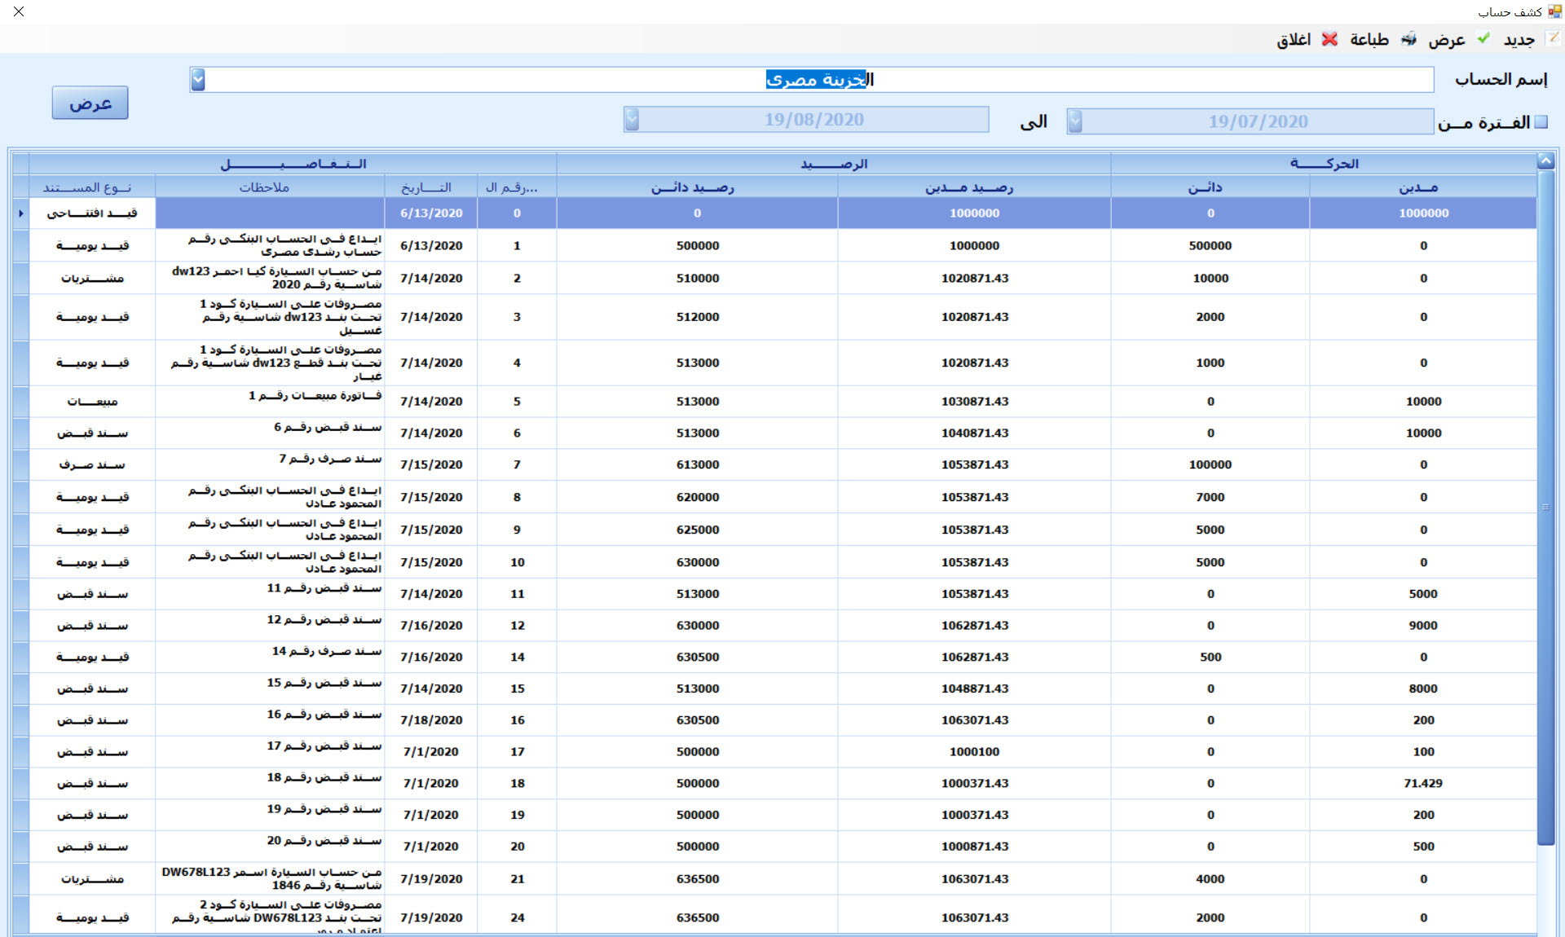Click the 4000 credit cell in row 21
1565x937 pixels.
(x=1210, y=879)
